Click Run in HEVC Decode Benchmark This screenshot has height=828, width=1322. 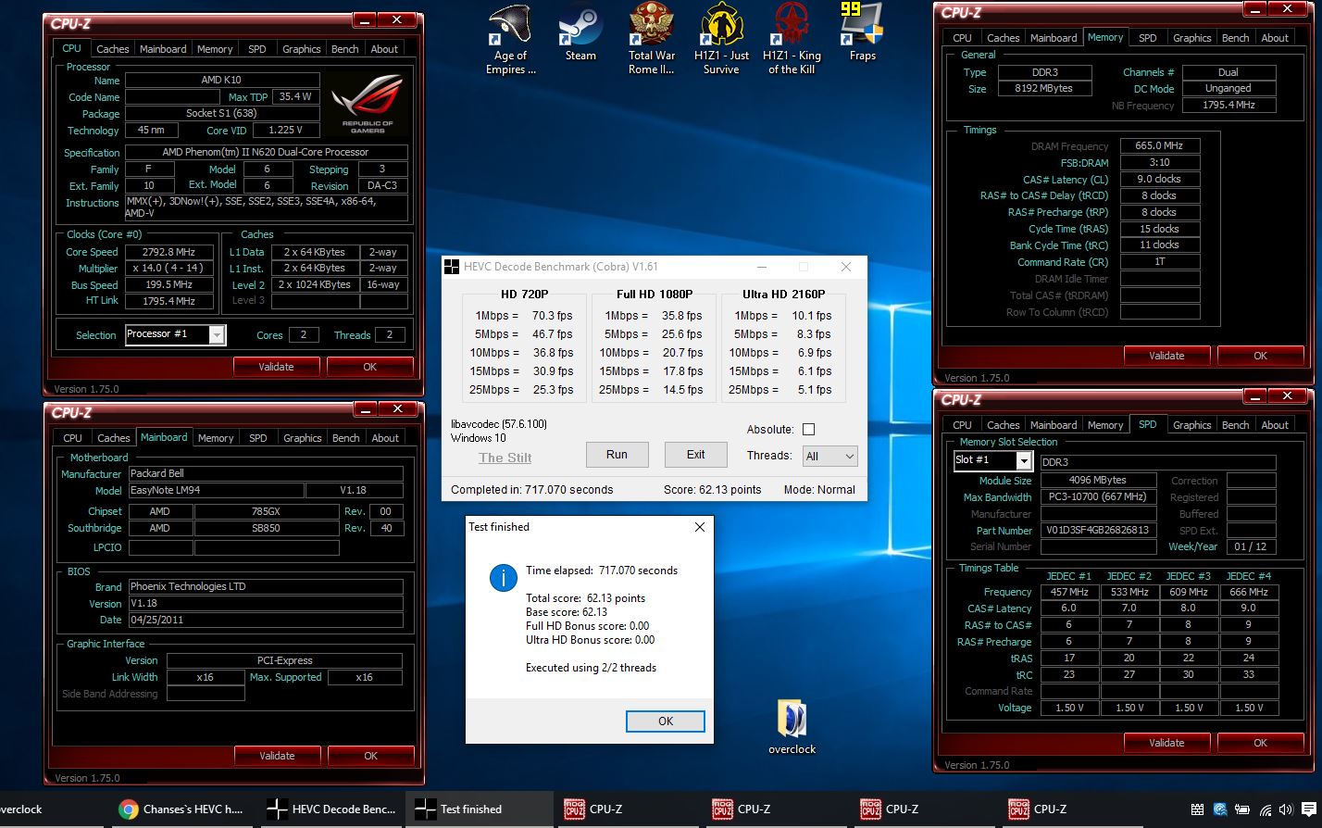click(x=617, y=455)
